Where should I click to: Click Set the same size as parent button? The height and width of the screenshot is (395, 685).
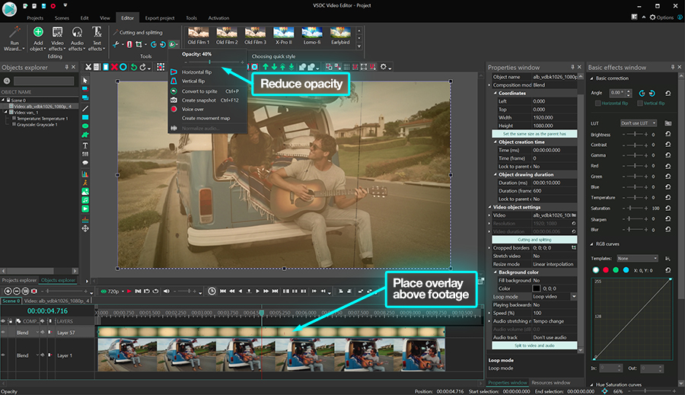coord(533,133)
